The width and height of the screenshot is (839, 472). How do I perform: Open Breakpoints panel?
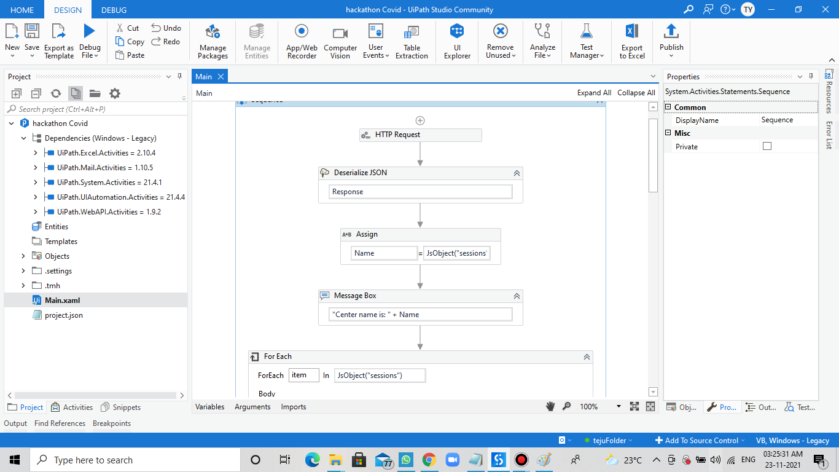pos(112,423)
